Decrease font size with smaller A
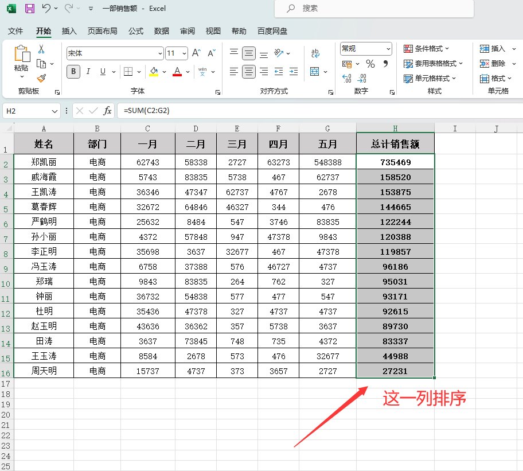Screen dimensions: 523x471 tap(212, 53)
